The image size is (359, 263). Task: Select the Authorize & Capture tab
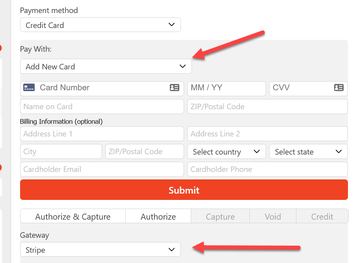pos(73,216)
